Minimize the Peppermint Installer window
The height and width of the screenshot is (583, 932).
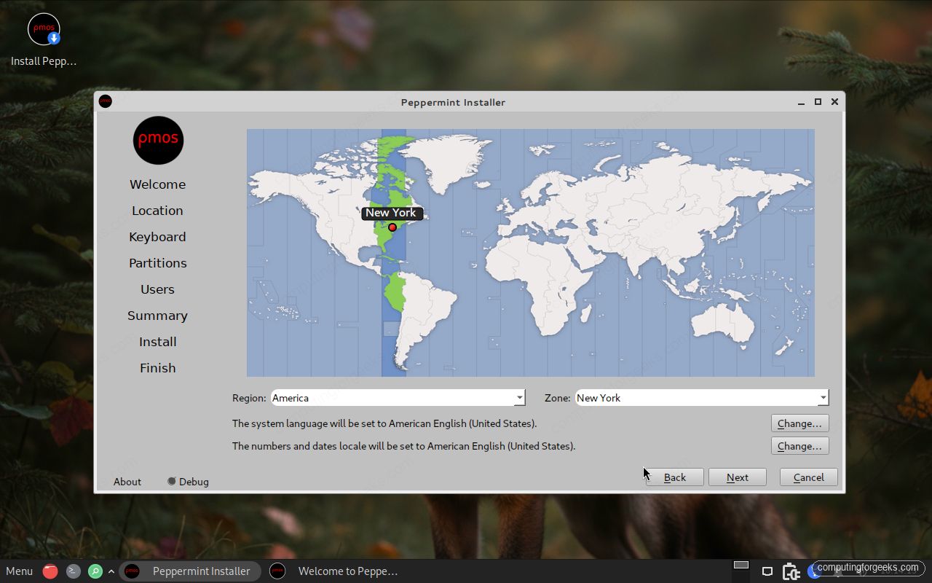(x=801, y=102)
